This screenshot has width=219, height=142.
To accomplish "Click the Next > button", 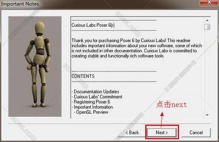I will point(162,132).
